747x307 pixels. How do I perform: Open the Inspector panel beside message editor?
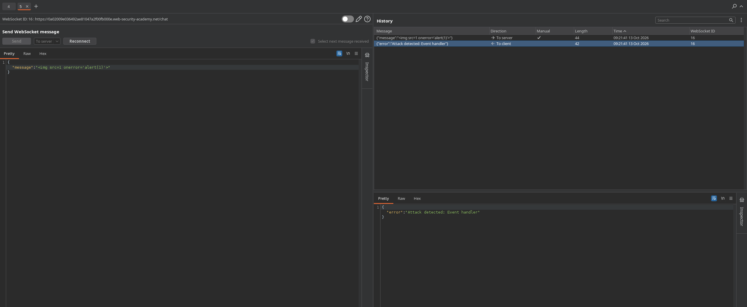tap(367, 68)
